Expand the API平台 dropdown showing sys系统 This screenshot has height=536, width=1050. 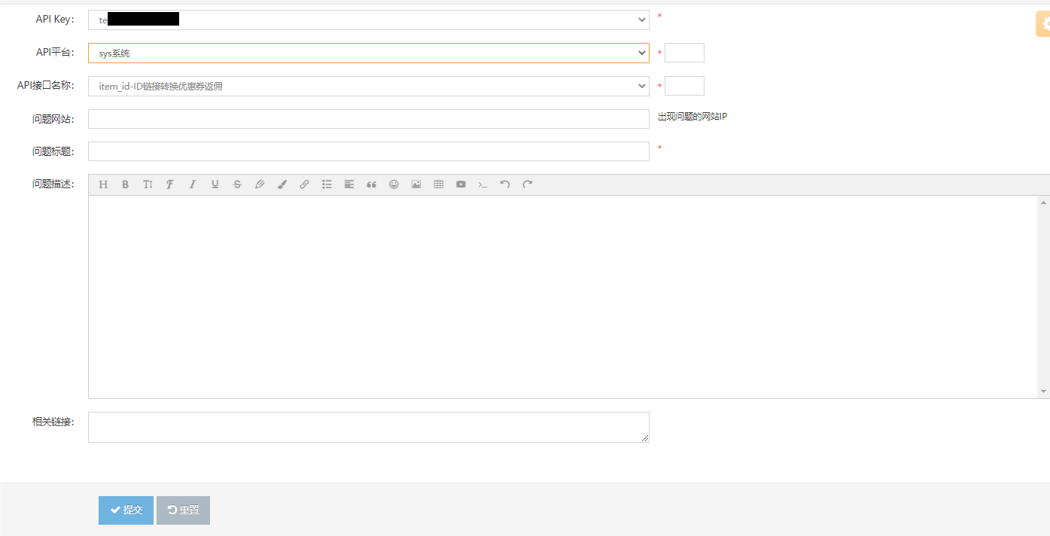[x=368, y=53]
